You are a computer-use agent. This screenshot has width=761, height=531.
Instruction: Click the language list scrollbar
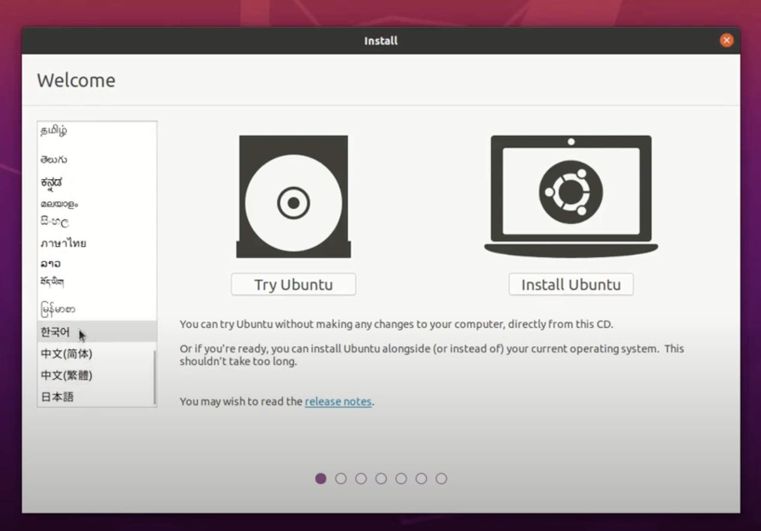pos(154,378)
